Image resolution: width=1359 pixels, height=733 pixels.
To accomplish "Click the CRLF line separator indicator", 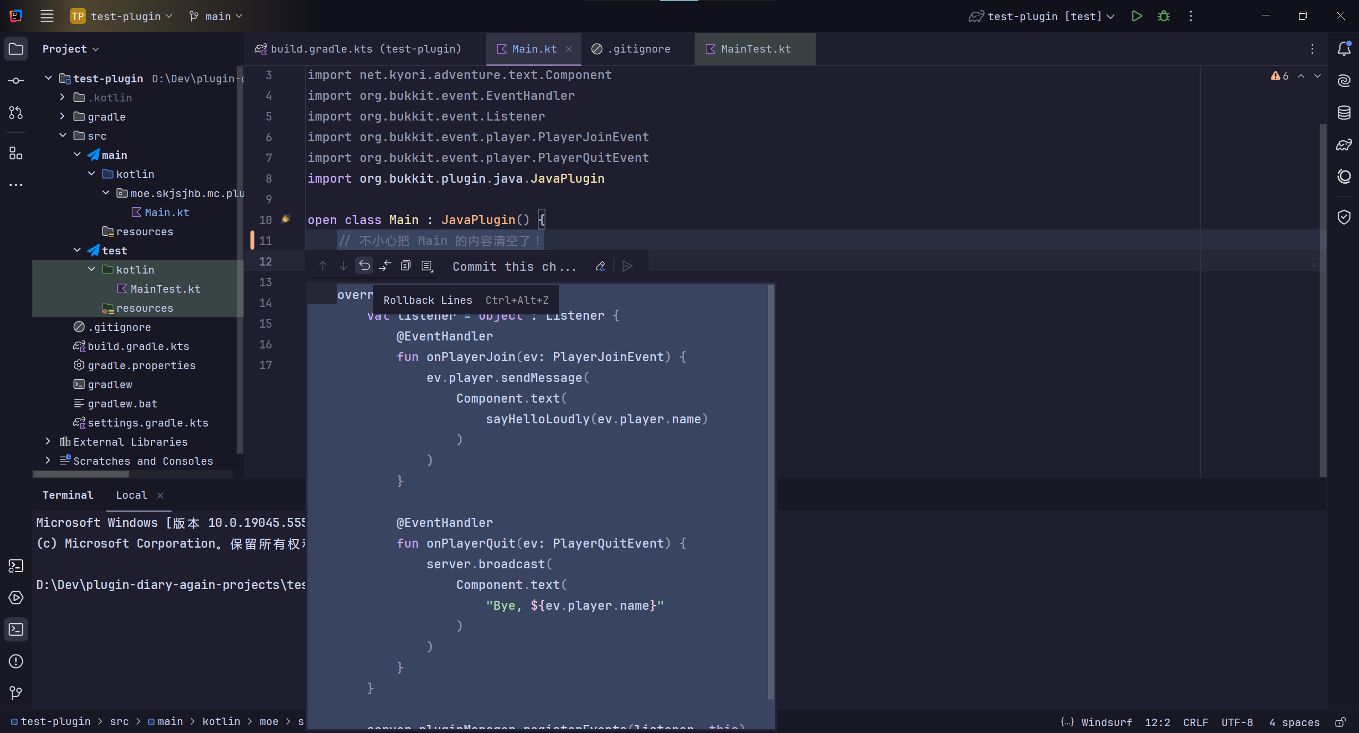I will pos(1195,722).
